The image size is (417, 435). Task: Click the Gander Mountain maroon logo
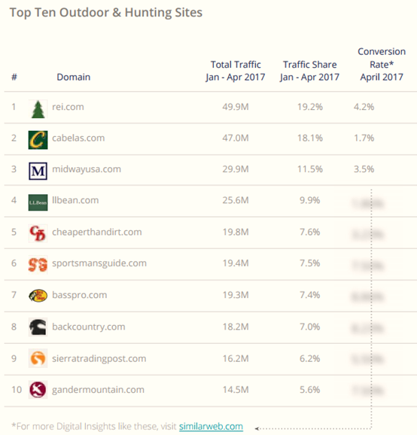pos(38,390)
